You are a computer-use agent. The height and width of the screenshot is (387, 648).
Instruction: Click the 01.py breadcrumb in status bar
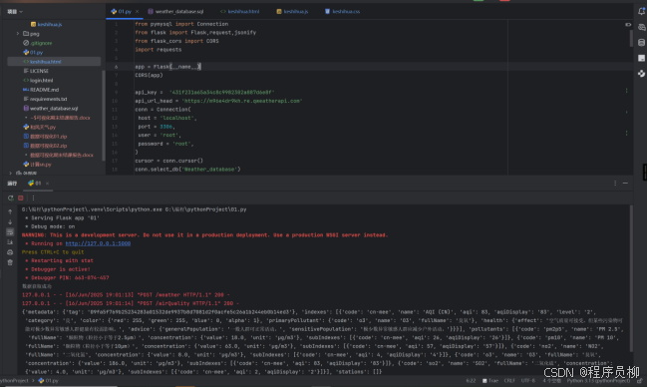pos(49,381)
